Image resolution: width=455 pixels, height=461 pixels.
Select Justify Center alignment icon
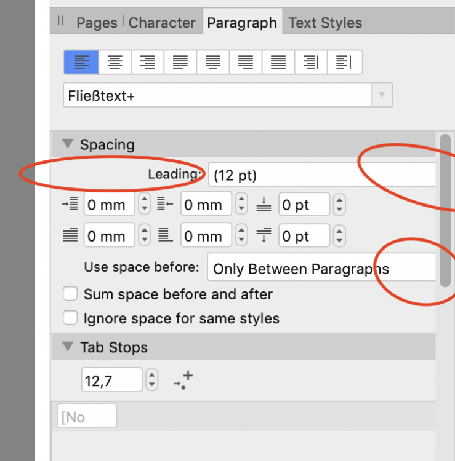213,62
